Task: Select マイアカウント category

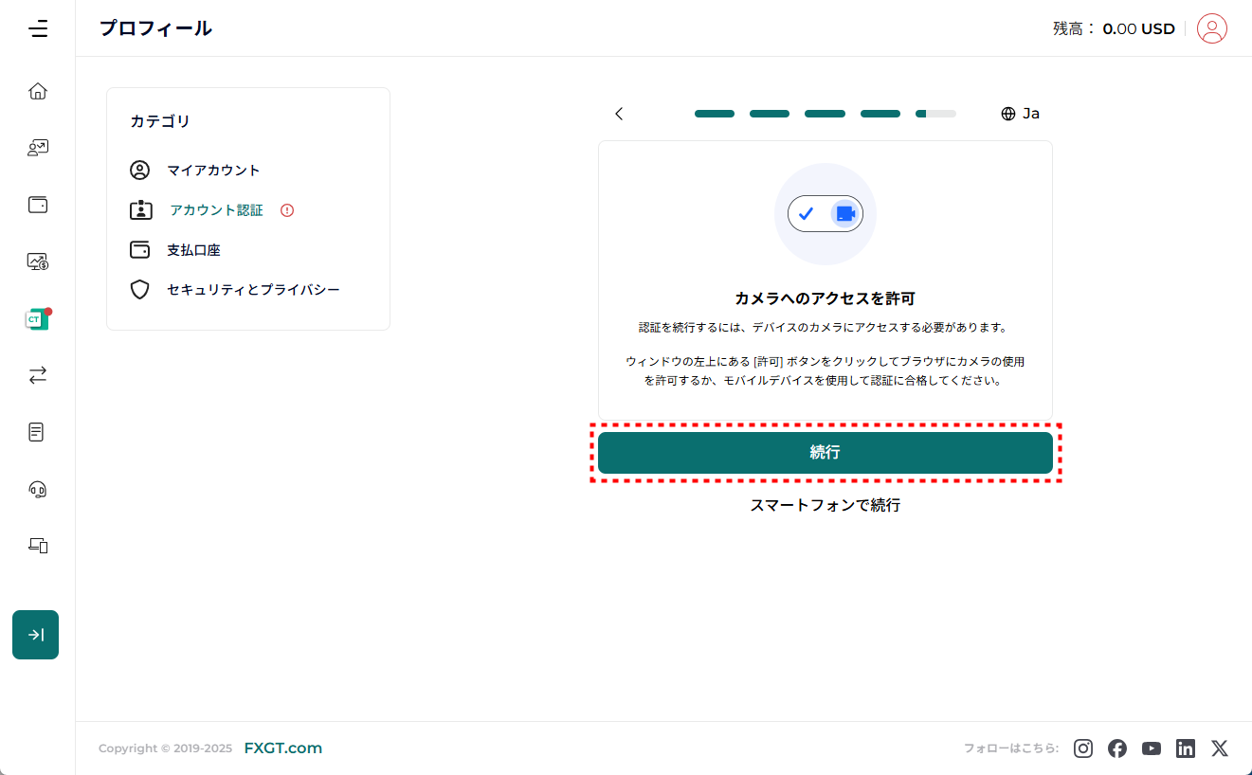Action: (x=213, y=171)
